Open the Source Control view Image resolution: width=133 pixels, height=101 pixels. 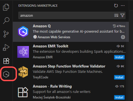tap(6, 34)
